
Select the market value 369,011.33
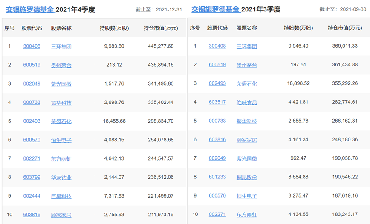[x=345, y=46]
